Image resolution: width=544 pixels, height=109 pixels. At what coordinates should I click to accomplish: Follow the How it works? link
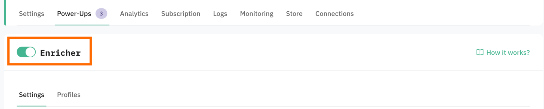point(508,52)
